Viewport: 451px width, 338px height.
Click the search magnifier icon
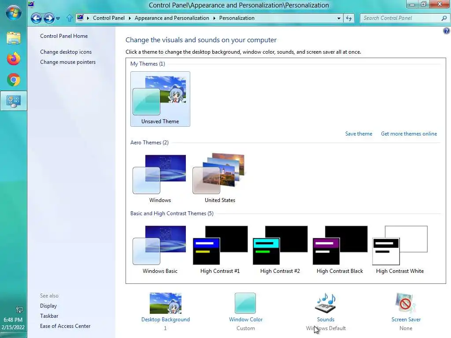click(444, 18)
